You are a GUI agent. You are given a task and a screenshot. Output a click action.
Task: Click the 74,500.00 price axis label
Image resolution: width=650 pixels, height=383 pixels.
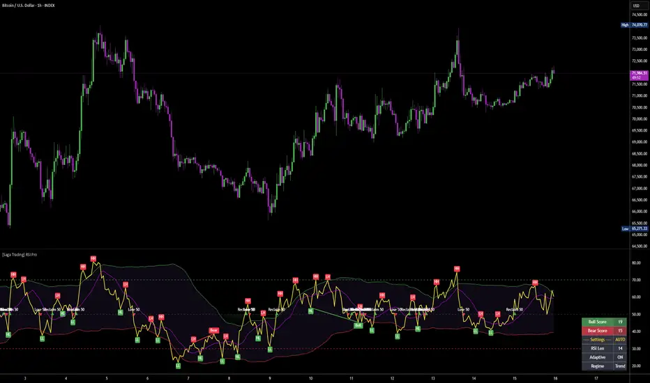click(640, 15)
